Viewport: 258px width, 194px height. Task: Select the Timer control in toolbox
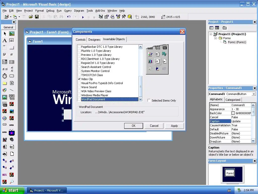[x=5, y=76]
